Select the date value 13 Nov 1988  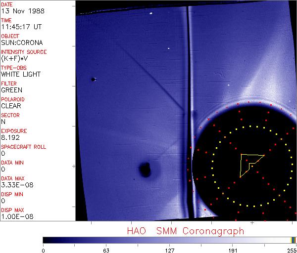(23, 11)
